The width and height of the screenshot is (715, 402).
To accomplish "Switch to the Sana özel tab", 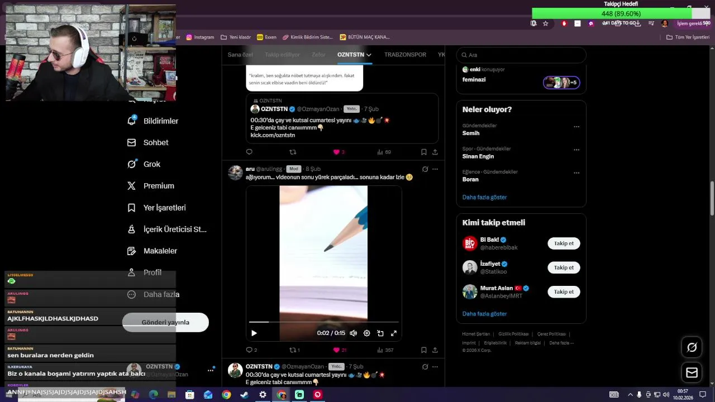I will [x=240, y=55].
